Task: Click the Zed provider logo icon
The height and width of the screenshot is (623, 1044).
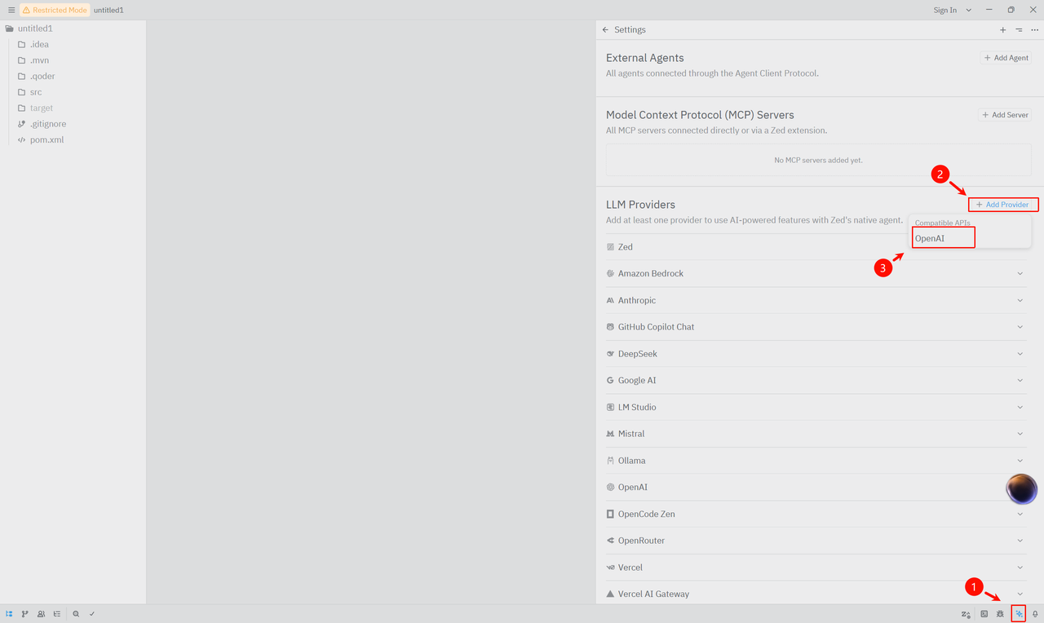Action: pos(610,247)
